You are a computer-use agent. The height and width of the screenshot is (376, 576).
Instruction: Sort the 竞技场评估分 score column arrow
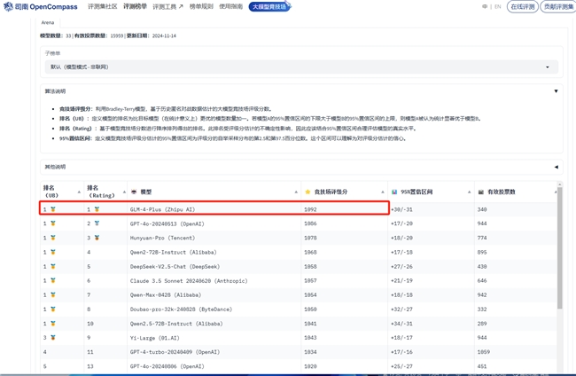pyautogui.click(x=383, y=192)
